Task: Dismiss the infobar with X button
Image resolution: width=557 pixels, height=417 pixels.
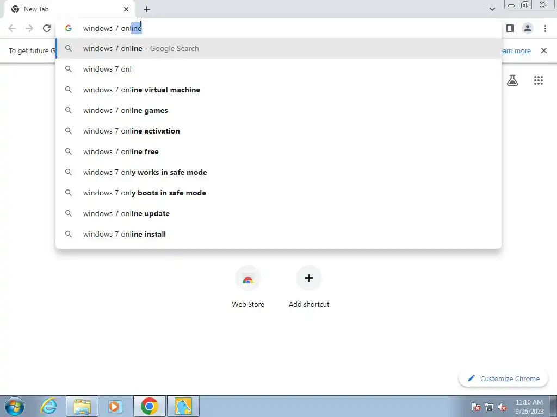Action: [543, 50]
